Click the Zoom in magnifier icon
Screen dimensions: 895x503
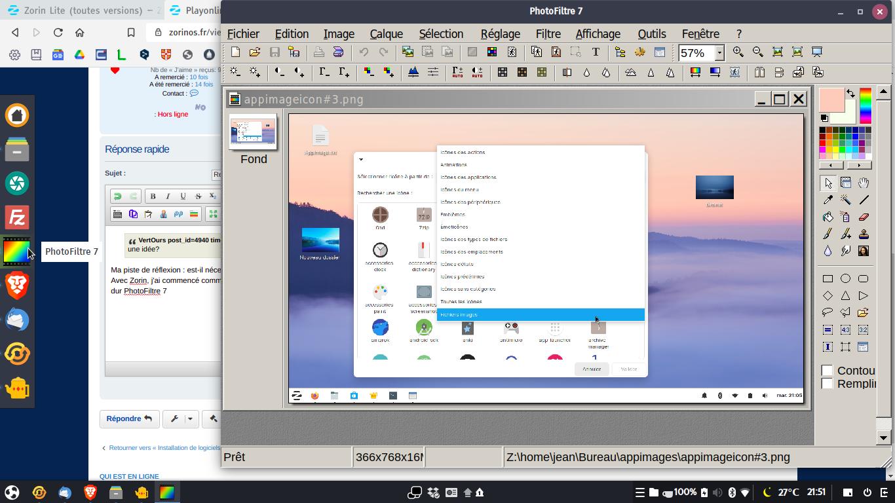click(738, 52)
